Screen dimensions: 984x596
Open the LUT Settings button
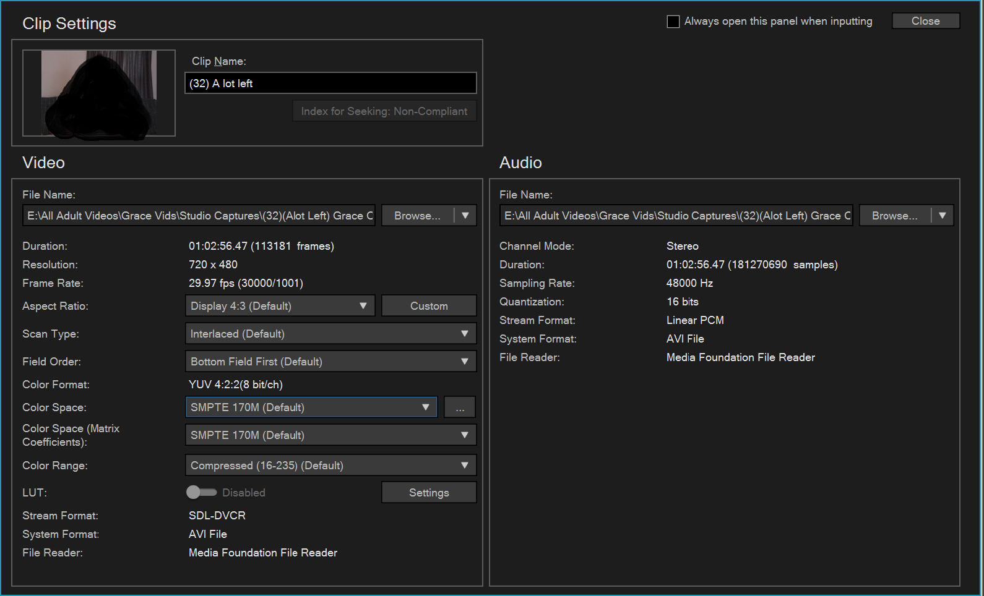tap(429, 493)
